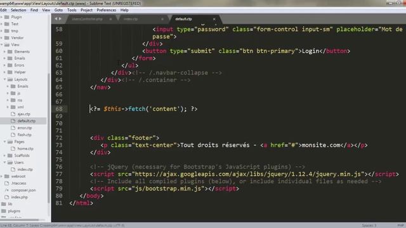Screen dimensions: 406x228
Task: Click the rss folder icon
Action: pyautogui.click(x=13, y=100)
